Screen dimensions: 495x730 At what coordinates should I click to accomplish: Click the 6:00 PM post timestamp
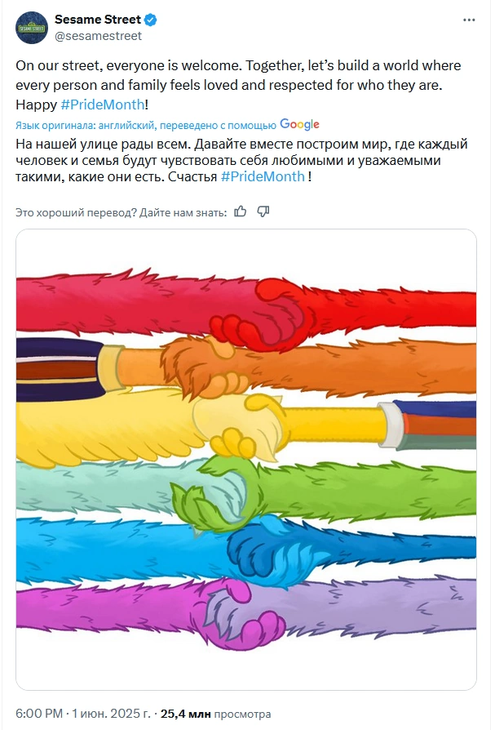[39, 713]
